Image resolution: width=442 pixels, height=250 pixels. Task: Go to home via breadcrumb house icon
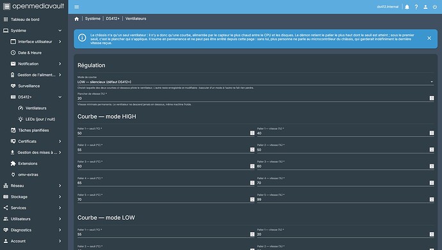(76, 19)
